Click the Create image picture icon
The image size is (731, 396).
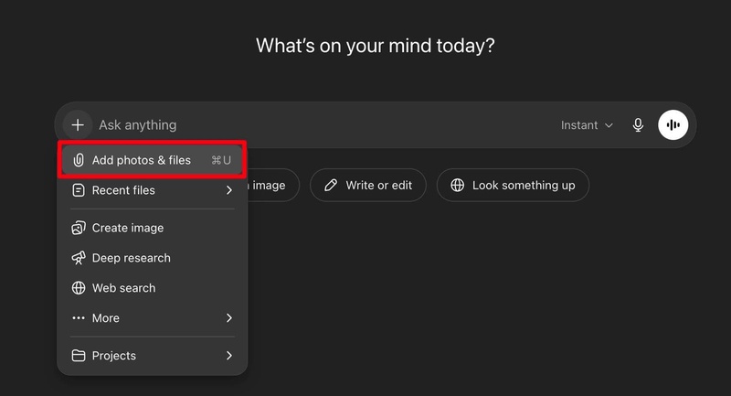pos(79,228)
